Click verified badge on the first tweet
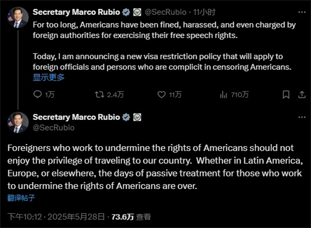 pyautogui.click(x=126, y=12)
